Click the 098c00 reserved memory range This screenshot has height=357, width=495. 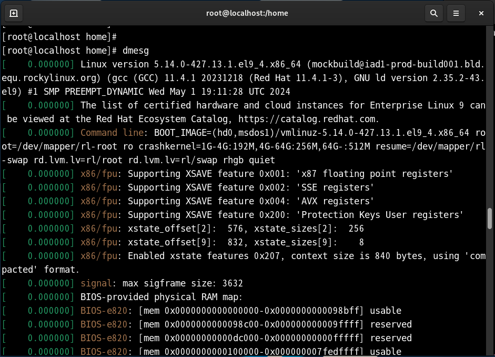click(x=251, y=324)
